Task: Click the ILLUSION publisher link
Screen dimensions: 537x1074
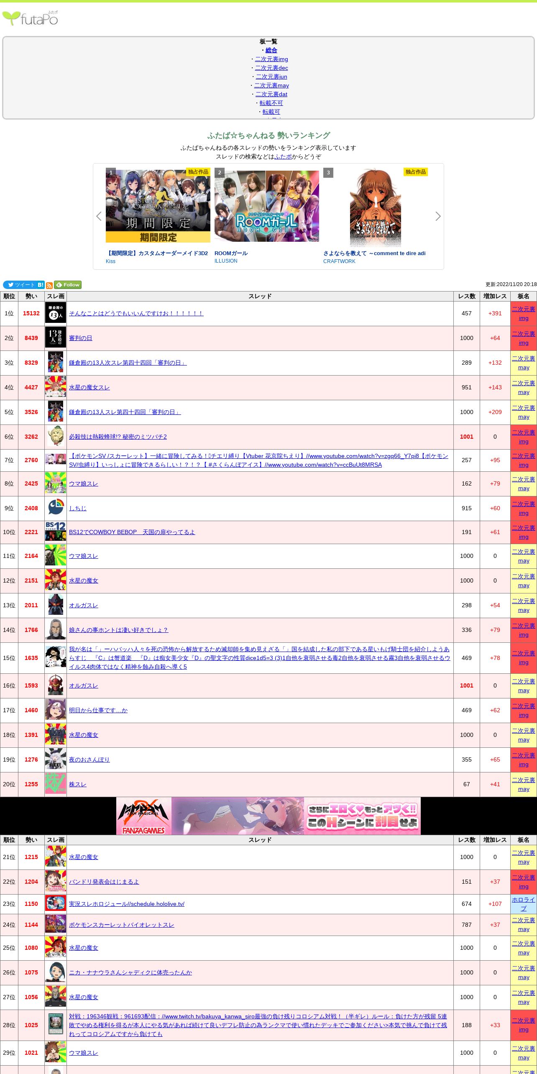Action: click(x=226, y=261)
